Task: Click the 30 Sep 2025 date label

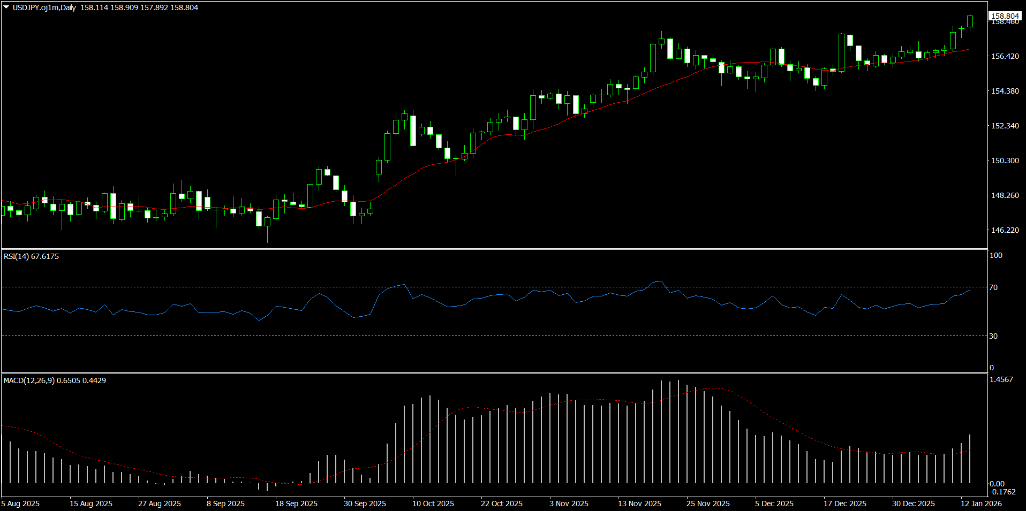Action: pos(365,504)
